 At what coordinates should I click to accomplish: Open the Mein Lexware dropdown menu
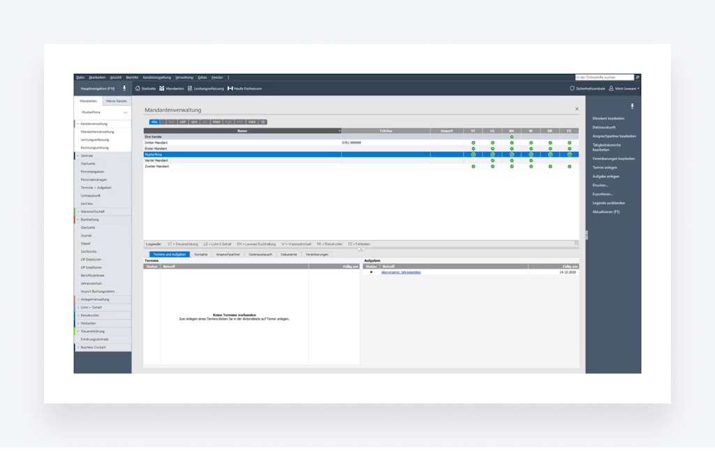(x=624, y=89)
